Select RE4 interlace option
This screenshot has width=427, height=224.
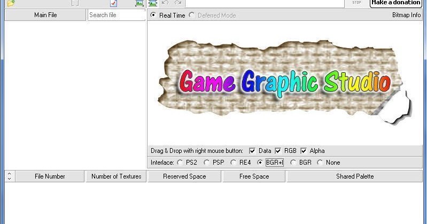tap(233, 163)
